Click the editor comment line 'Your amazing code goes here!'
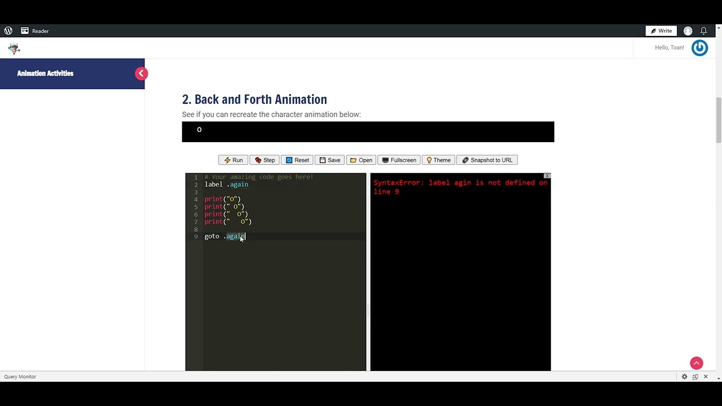Viewport: 722px width, 406px height. (x=259, y=177)
